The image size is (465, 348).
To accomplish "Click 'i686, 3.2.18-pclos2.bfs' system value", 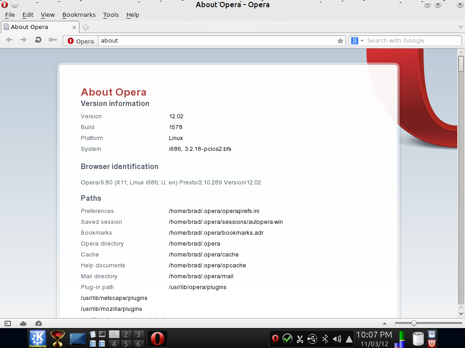I will tap(200, 149).
